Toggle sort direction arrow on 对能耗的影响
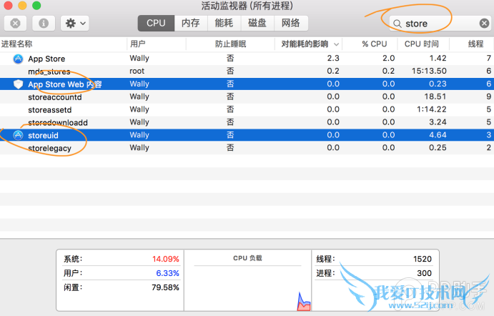The height and width of the screenshot is (316, 494). pyautogui.click(x=336, y=44)
